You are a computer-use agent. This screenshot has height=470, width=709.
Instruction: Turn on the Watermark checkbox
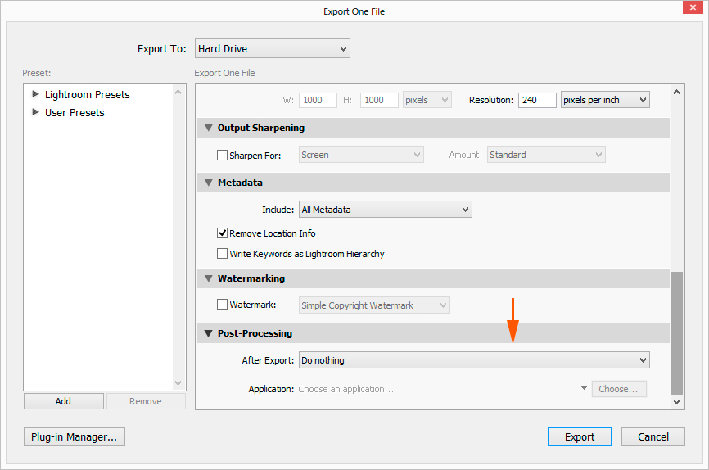coord(222,305)
